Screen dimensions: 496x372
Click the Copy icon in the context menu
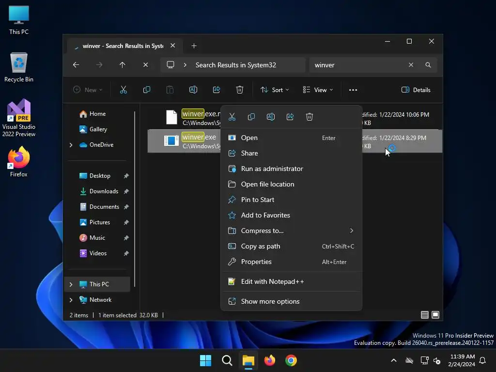coord(251,117)
